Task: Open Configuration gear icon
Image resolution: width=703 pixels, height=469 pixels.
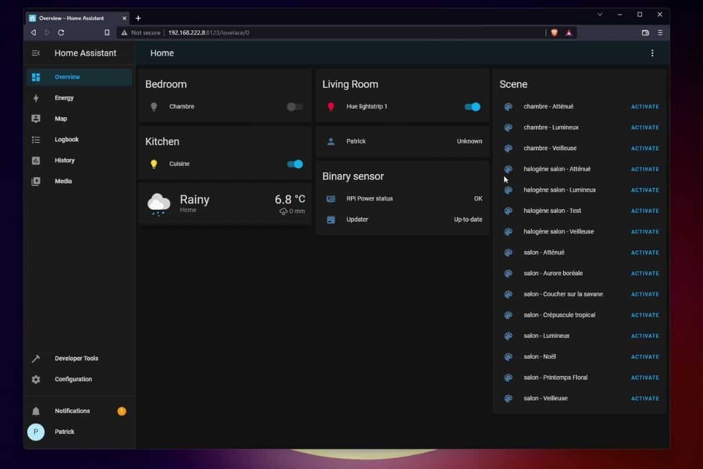Action: (36, 379)
